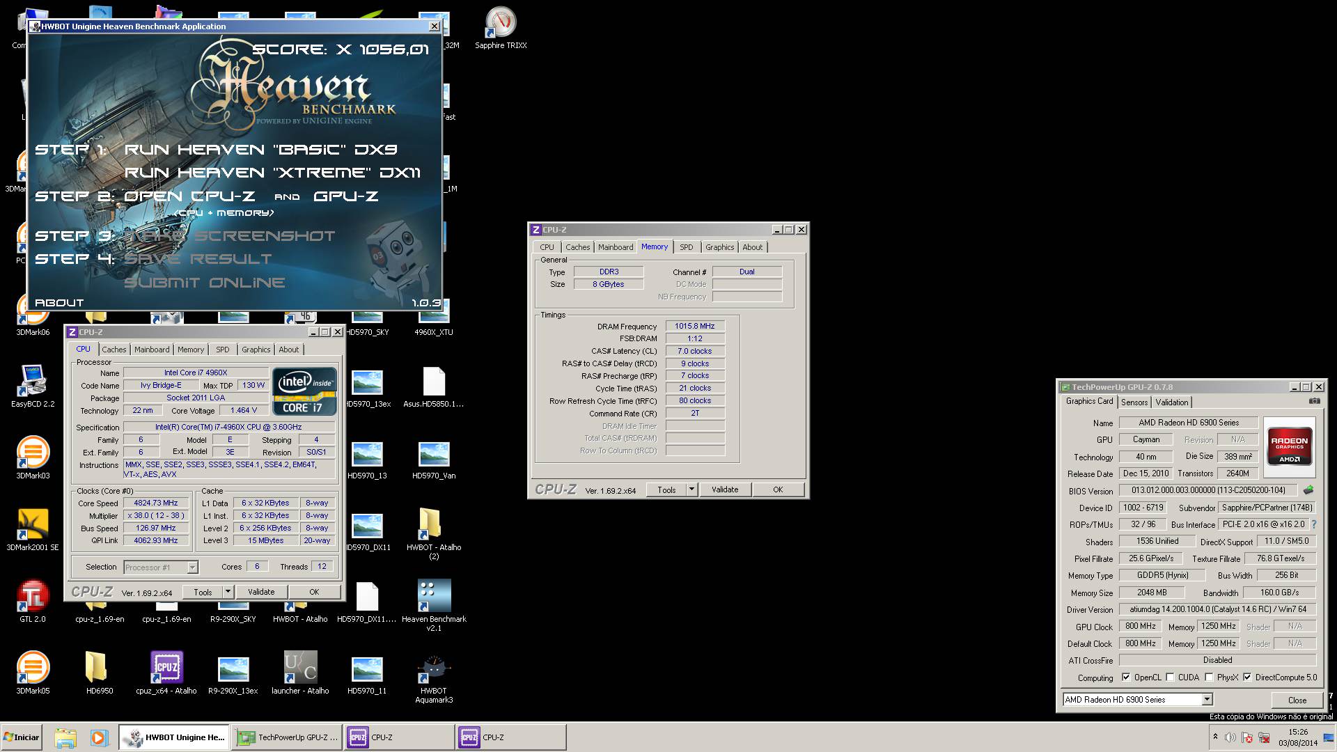Open the HD6950 folder on desktop
The image size is (1337, 752).
point(100,673)
